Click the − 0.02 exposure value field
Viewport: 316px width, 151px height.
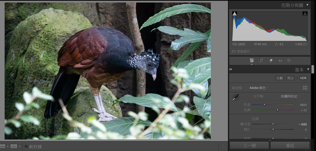303,124
